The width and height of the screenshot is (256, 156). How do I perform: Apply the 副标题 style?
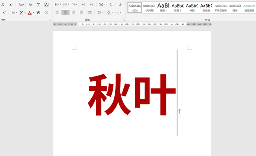(207, 8)
